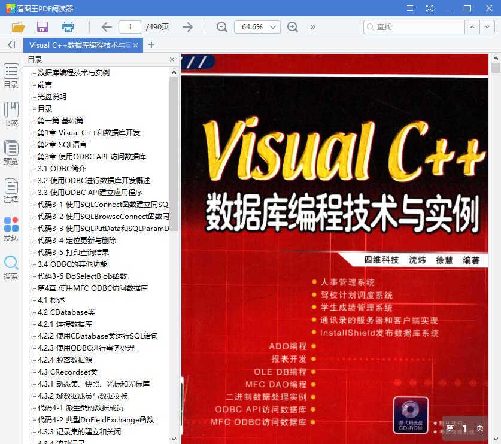Open the 注释 annotations panel

(11, 191)
